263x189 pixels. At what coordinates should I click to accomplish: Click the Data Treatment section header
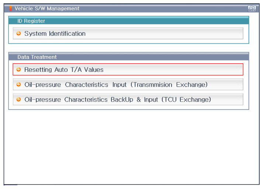point(129,57)
